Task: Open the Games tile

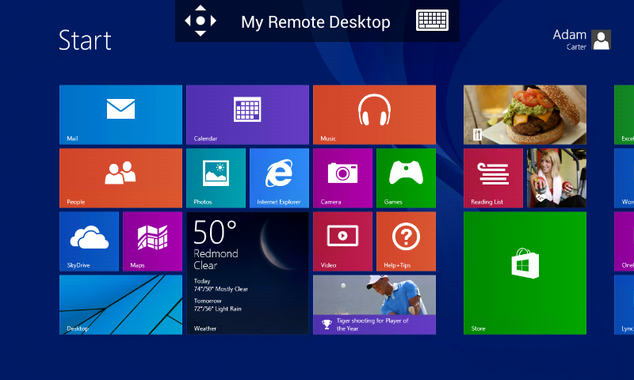Action: click(406, 178)
